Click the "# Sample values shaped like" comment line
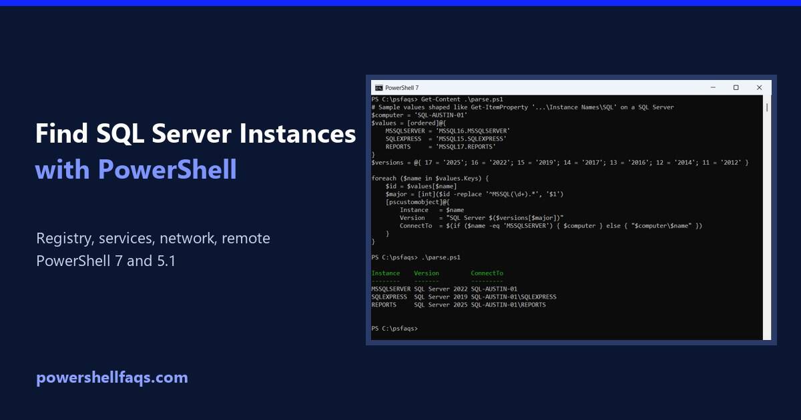801x420 pixels. point(523,107)
